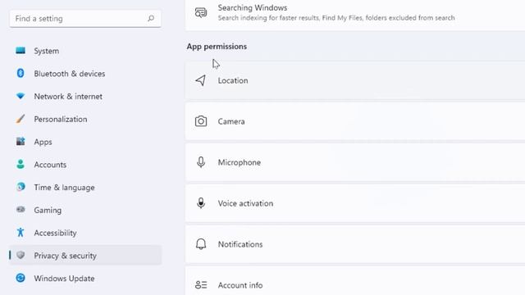Open Account info permissions
525x295 pixels.
[x=355, y=281]
